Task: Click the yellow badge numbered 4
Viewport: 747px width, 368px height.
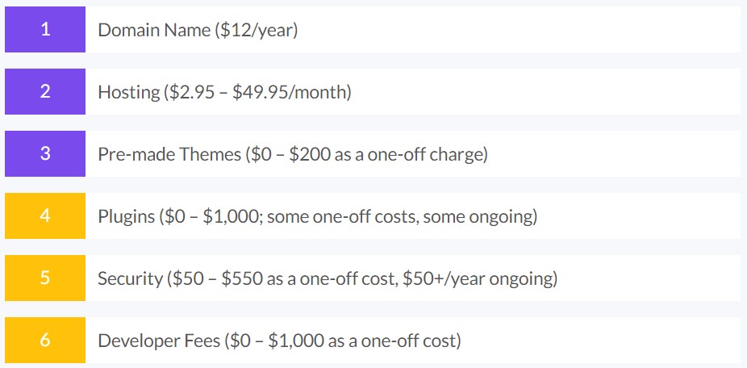Action: pyautogui.click(x=45, y=216)
